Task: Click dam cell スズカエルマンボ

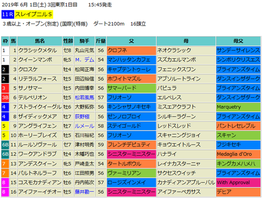Action: click(x=186, y=60)
